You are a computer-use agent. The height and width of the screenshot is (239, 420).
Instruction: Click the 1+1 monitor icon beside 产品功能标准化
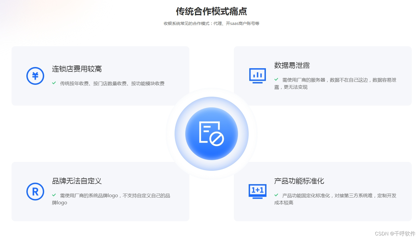point(257,191)
